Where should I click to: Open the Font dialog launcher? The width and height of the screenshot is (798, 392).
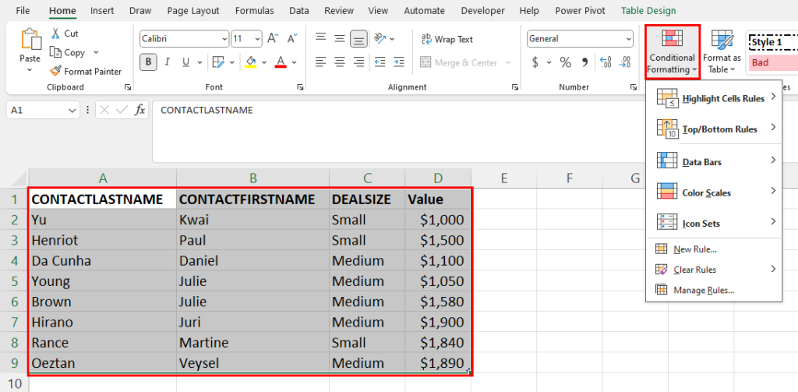(x=301, y=87)
